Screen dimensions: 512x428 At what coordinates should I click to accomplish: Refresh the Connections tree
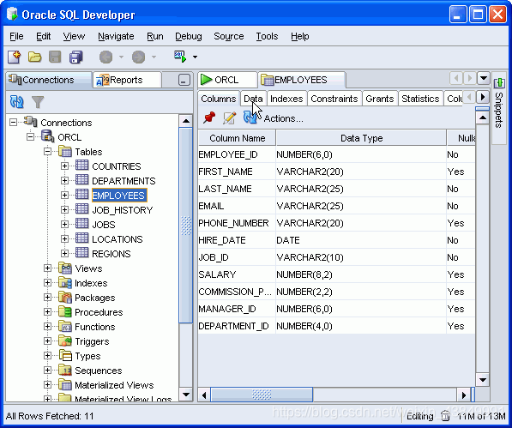pyautogui.click(x=16, y=101)
